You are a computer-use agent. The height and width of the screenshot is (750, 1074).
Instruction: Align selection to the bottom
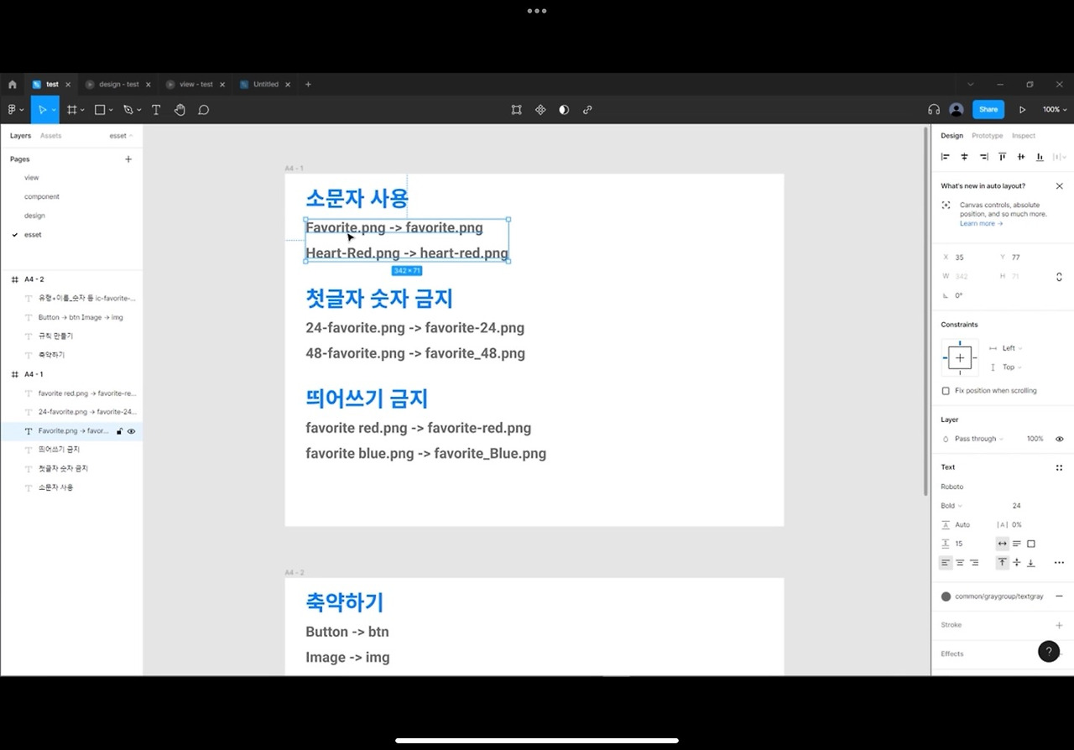pyautogui.click(x=1040, y=157)
